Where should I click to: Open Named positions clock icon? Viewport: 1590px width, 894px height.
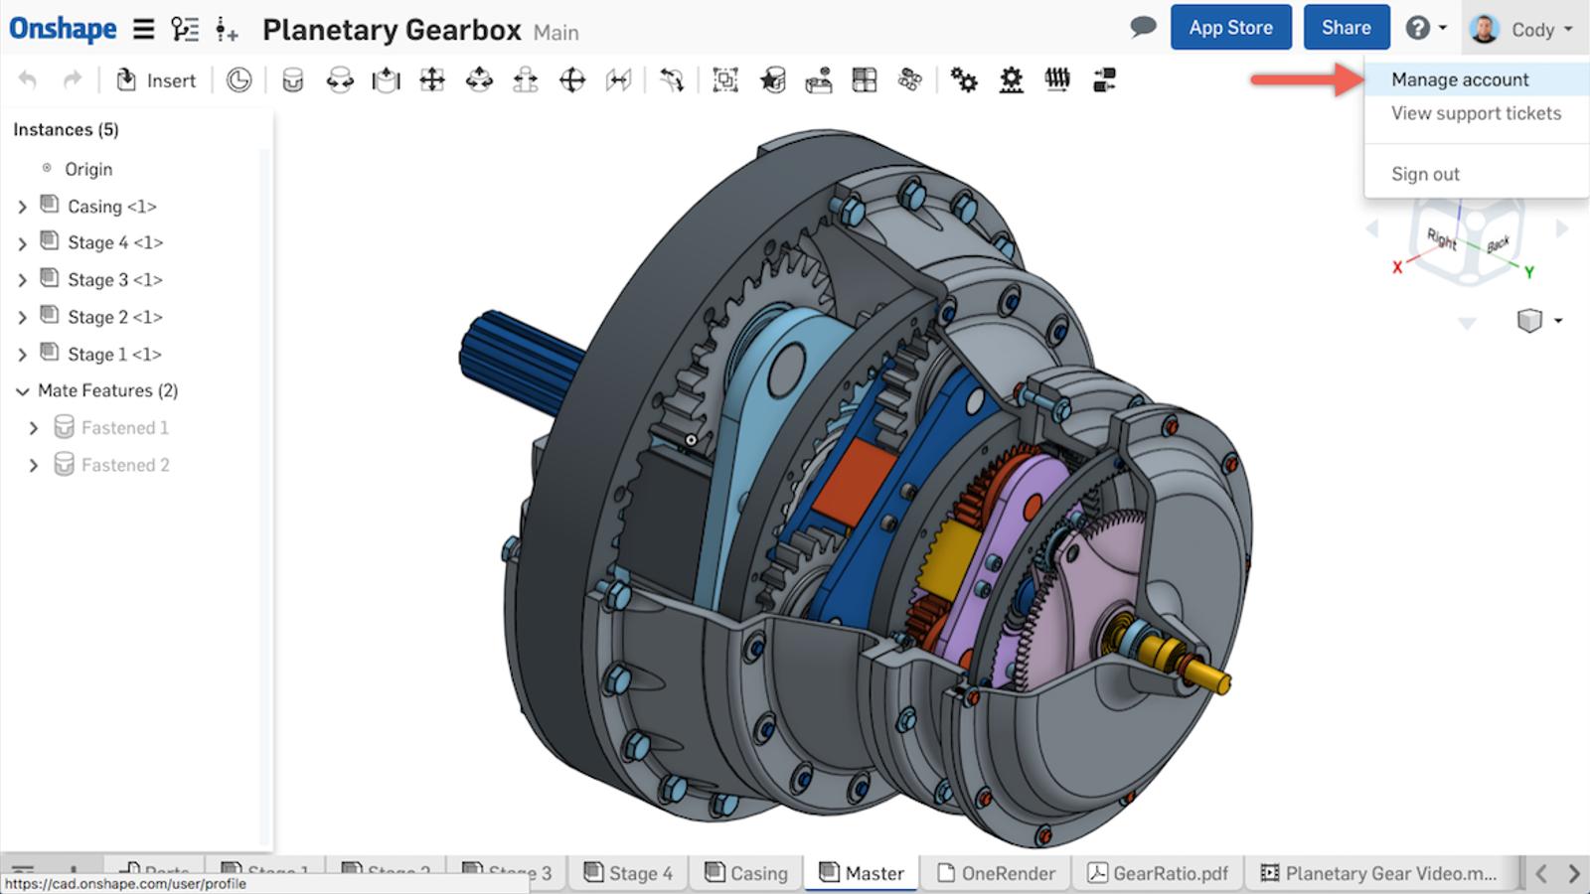238,80
